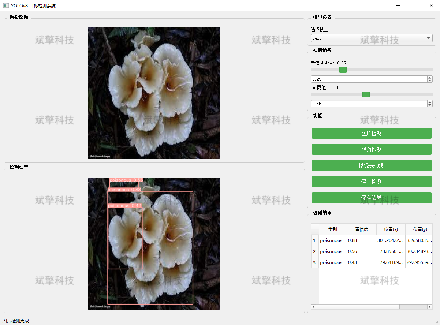Screen dimensions: 440x325
Task: Click the 置信度阈值: 0.25 label
Action: pos(328,63)
